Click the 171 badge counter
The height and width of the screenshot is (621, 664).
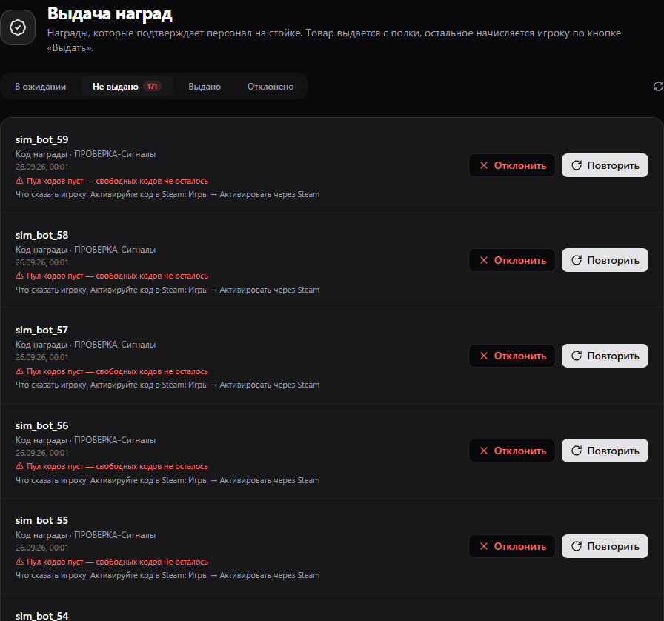coord(152,87)
